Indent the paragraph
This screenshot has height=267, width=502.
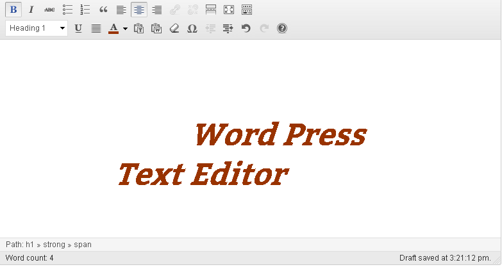[228, 28]
